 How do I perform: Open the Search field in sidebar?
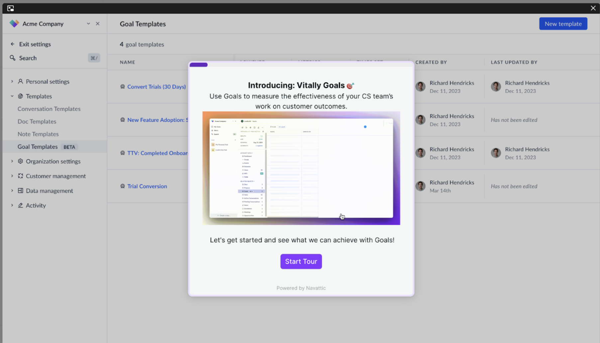(55, 58)
